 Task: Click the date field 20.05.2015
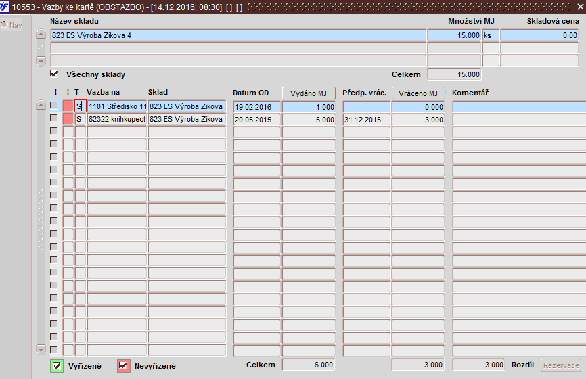[x=256, y=120]
